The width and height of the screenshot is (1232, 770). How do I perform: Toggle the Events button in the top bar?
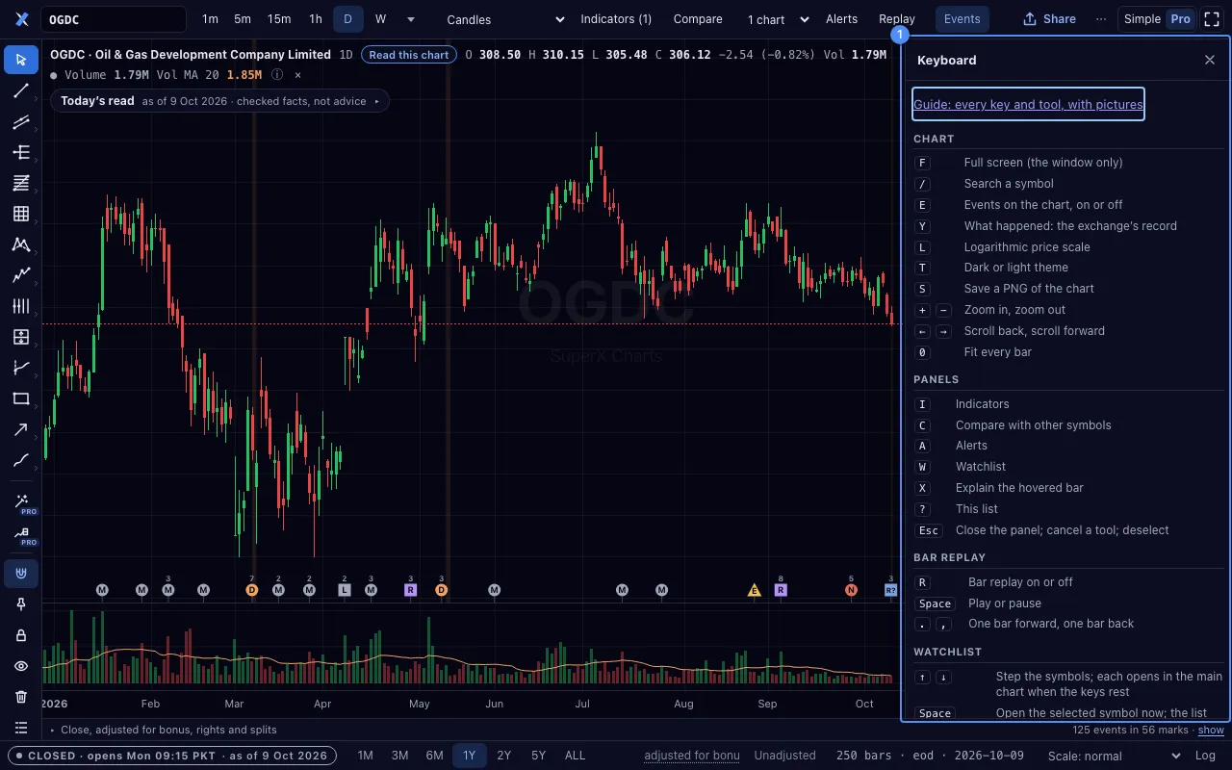point(962,19)
